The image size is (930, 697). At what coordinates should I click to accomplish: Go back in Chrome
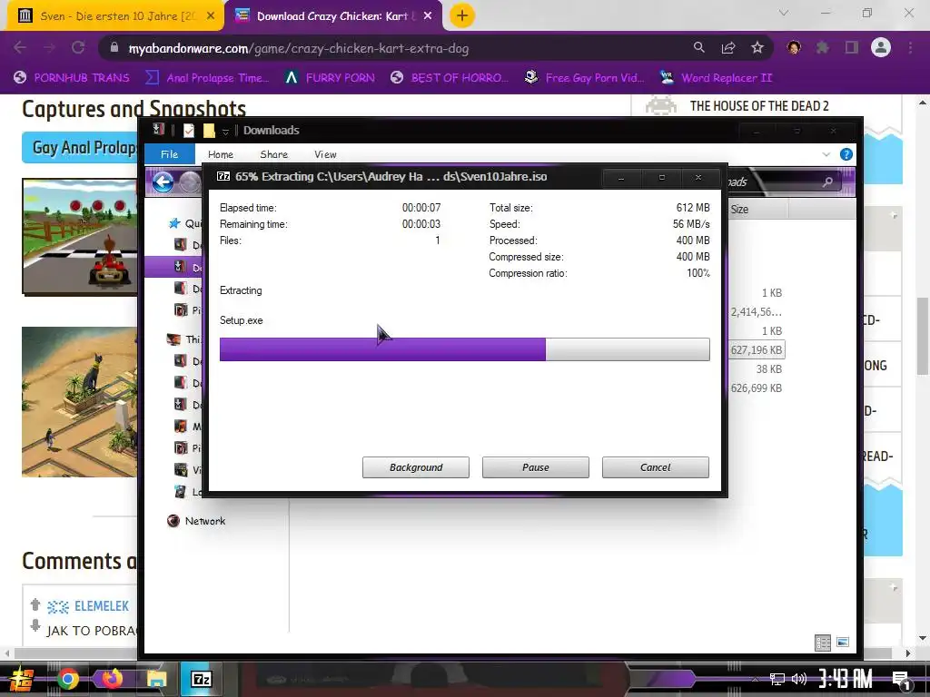click(20, 48)
